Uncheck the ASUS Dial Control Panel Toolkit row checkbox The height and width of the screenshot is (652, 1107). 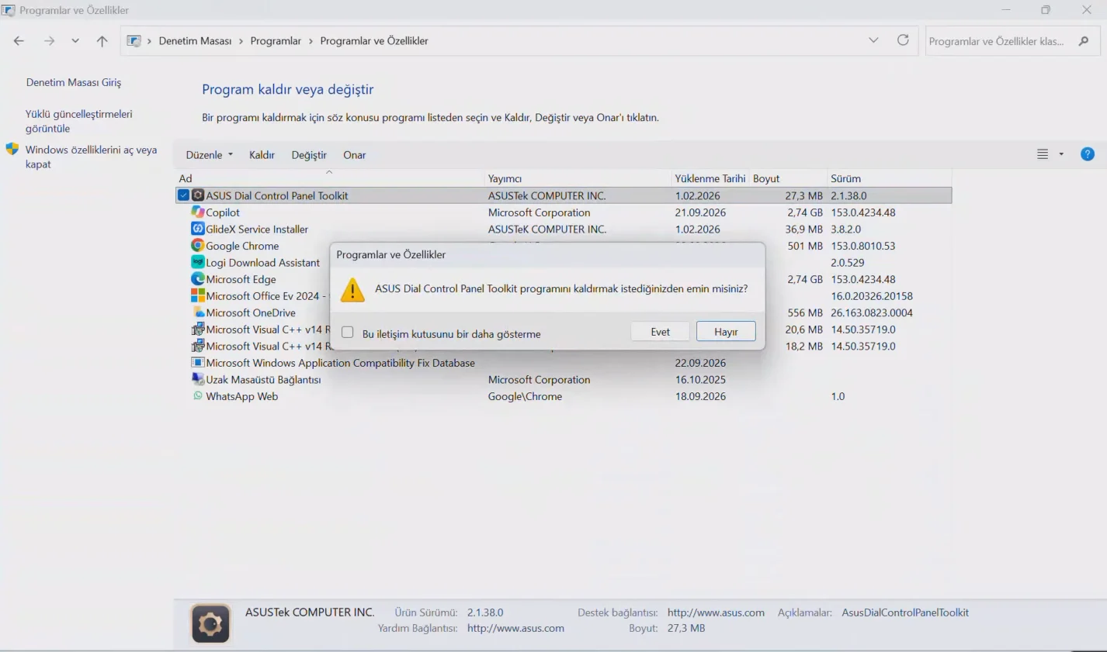click(x=183, y=195)
